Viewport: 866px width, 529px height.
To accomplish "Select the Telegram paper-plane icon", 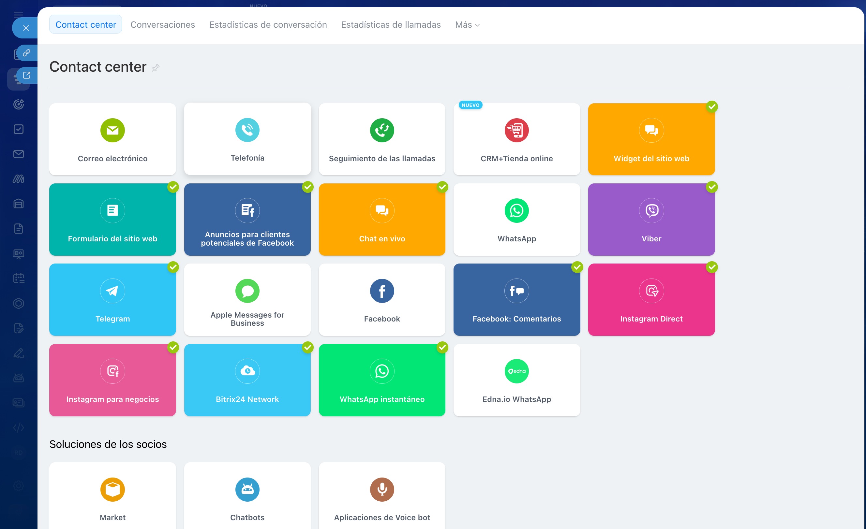I will 112,291.
